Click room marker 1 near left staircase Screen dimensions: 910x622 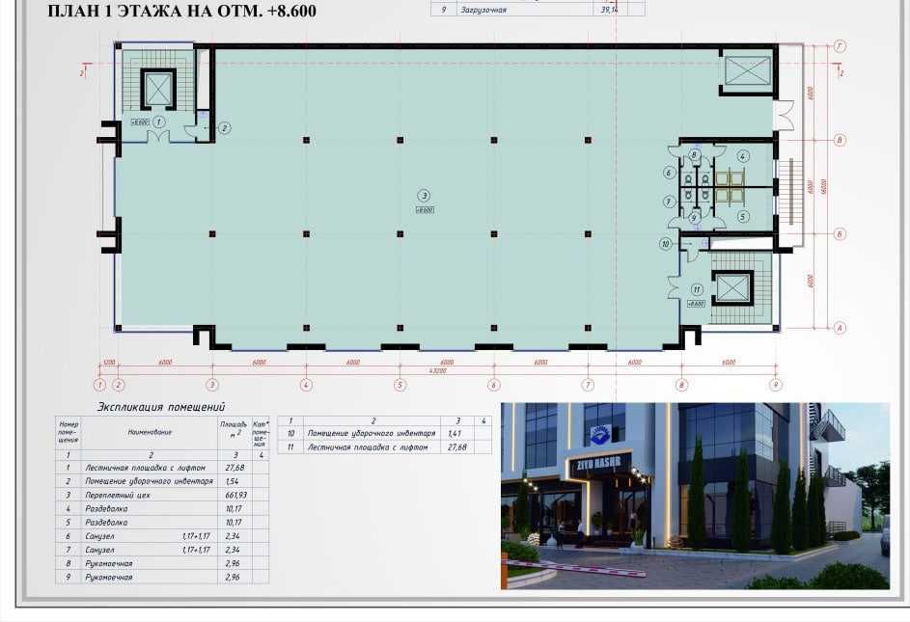point(159,122)
